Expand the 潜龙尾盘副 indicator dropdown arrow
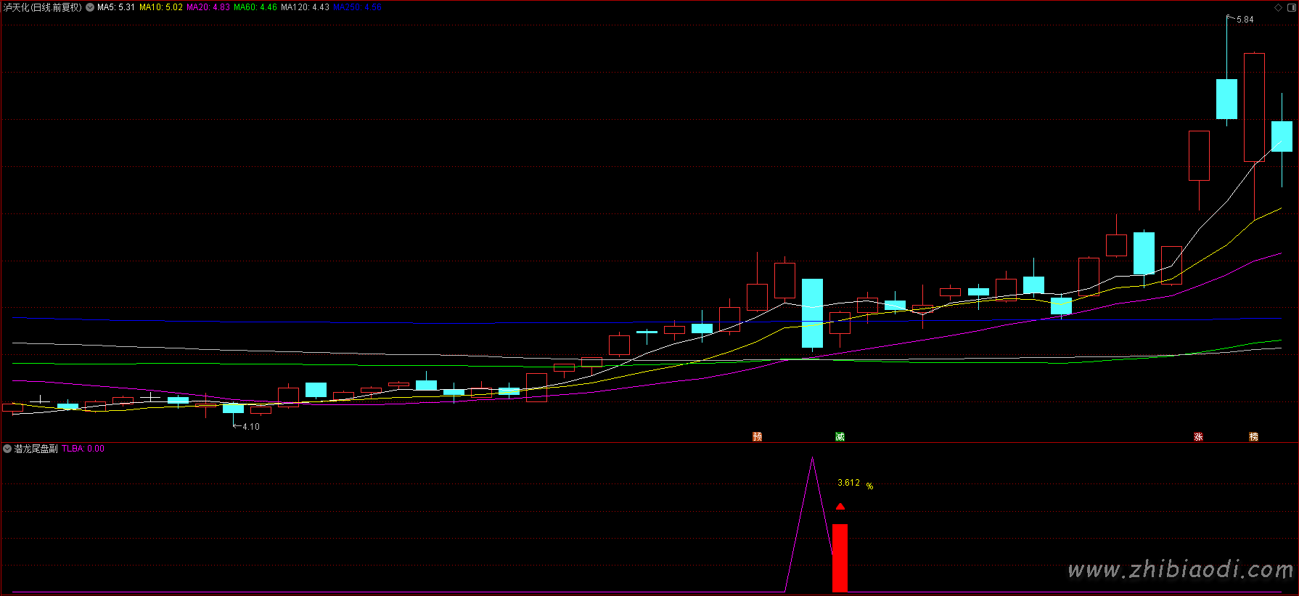 pyautogui.click(x=7, y=449)
